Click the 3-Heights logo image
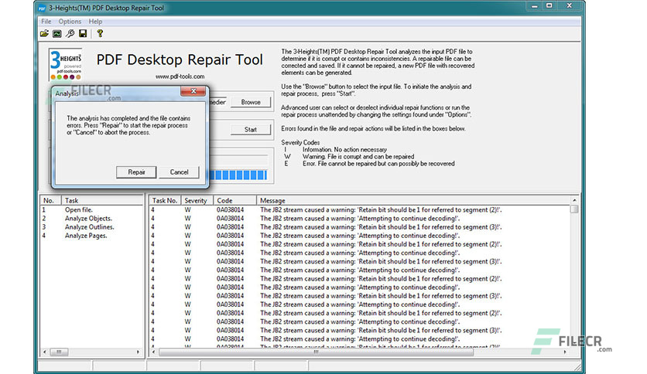The width and height of the screenshot is (647, 374). click(65, 64)
